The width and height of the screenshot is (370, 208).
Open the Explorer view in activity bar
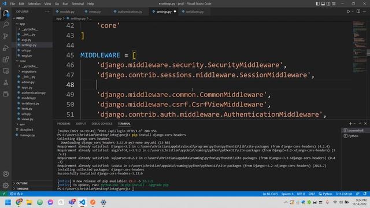tap(6, 13)
